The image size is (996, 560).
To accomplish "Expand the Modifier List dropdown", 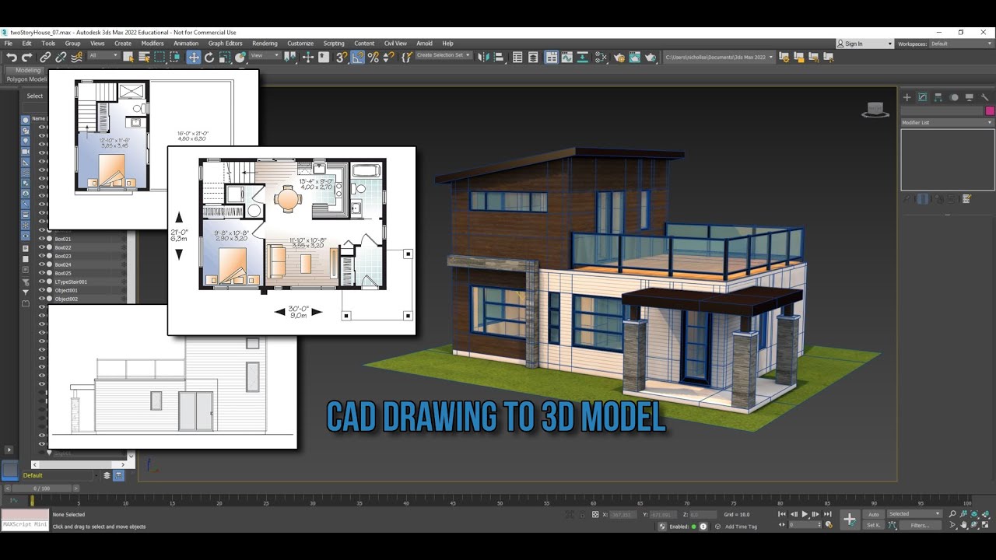I will coord(947,122).
